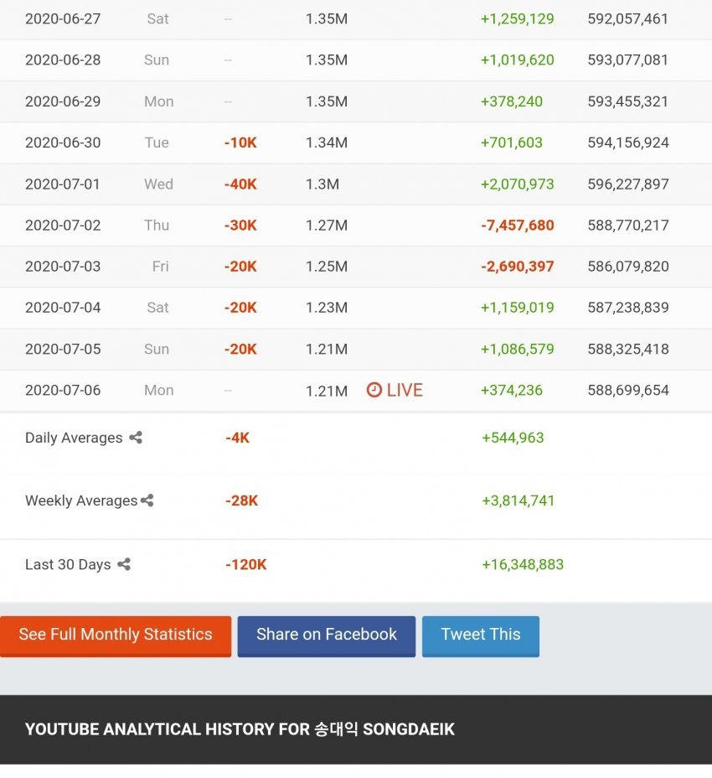The height and width of the screenshot is (778, 712).
Task: Click the 1.34M subscriber count on 2020-06-30
Action: (x=326, y=143)
